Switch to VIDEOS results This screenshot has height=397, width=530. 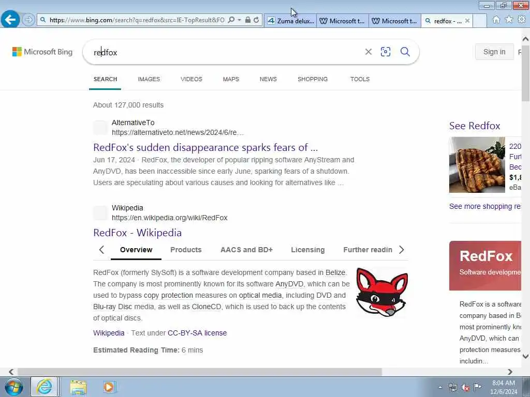(192, 79)
